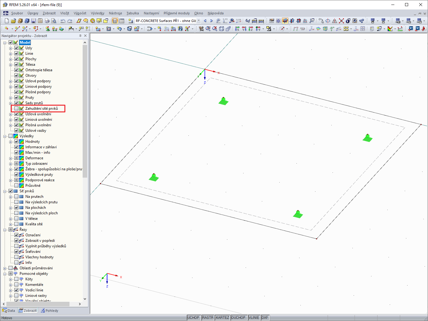The height and width of the screenshot is (321, 428).
Task: Open an existing file with folder icon
Action: (x=13, y=21)
